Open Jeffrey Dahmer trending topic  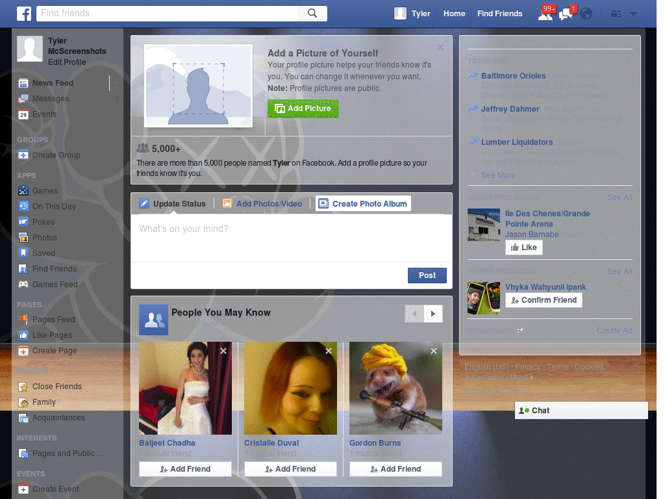(x=510, y=109)
